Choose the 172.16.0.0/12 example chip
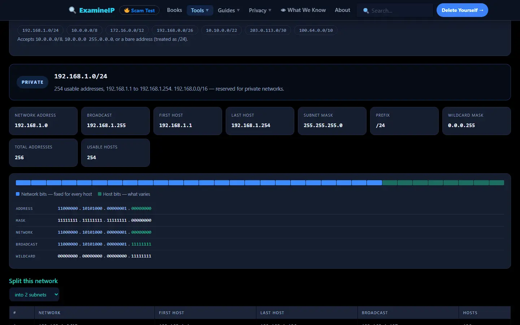Image resolution: width=520 pixels, height=325 pixels. click(127, 30)
